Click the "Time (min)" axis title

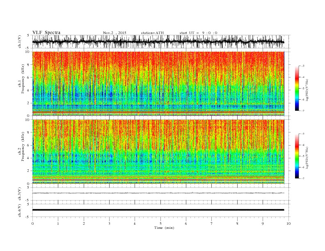164,228
